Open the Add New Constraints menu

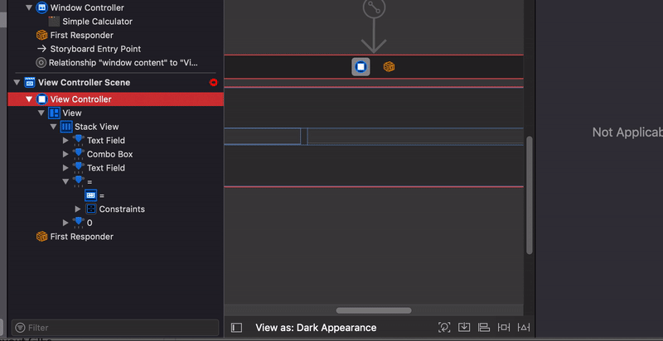click(504, 327)
